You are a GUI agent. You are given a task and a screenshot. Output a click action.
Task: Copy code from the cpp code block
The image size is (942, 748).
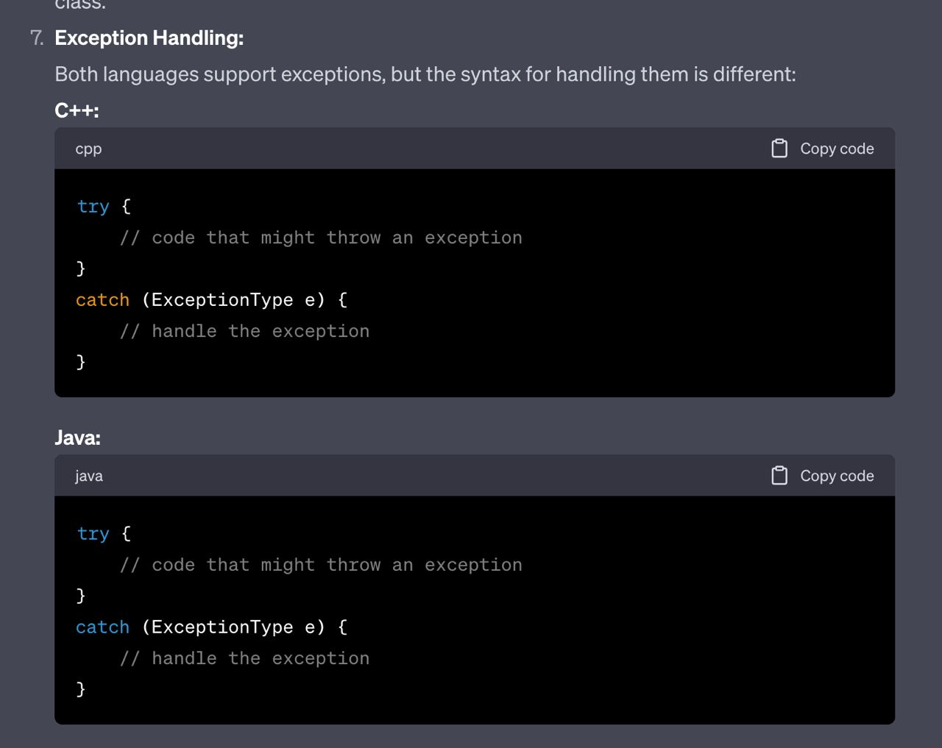click(x=822, y=149)
